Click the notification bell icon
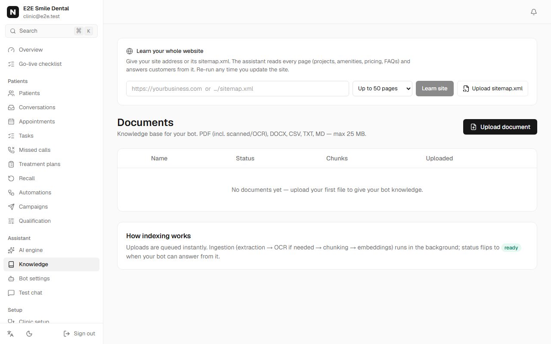 tap(534, 12)
